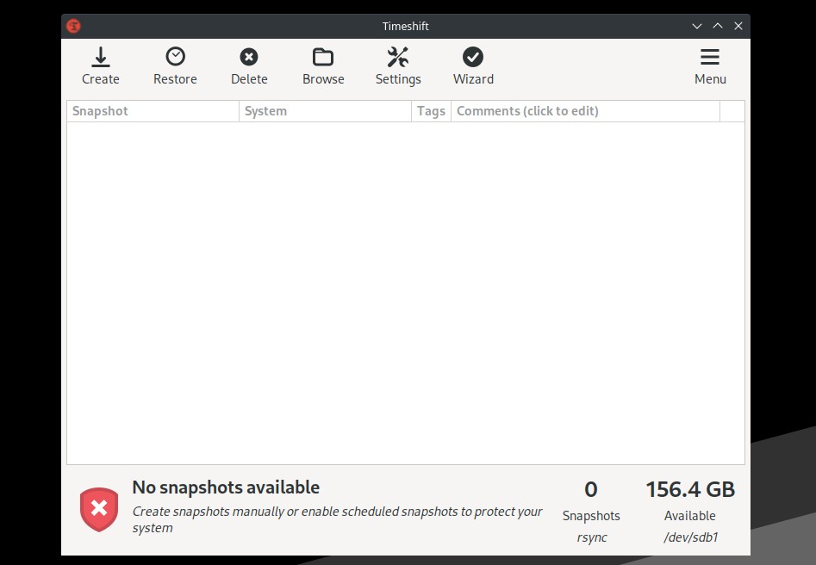Click the Timeshift app icon in titlebar
Viewport: 816px width, 565px height.
[x=73, y=26]
